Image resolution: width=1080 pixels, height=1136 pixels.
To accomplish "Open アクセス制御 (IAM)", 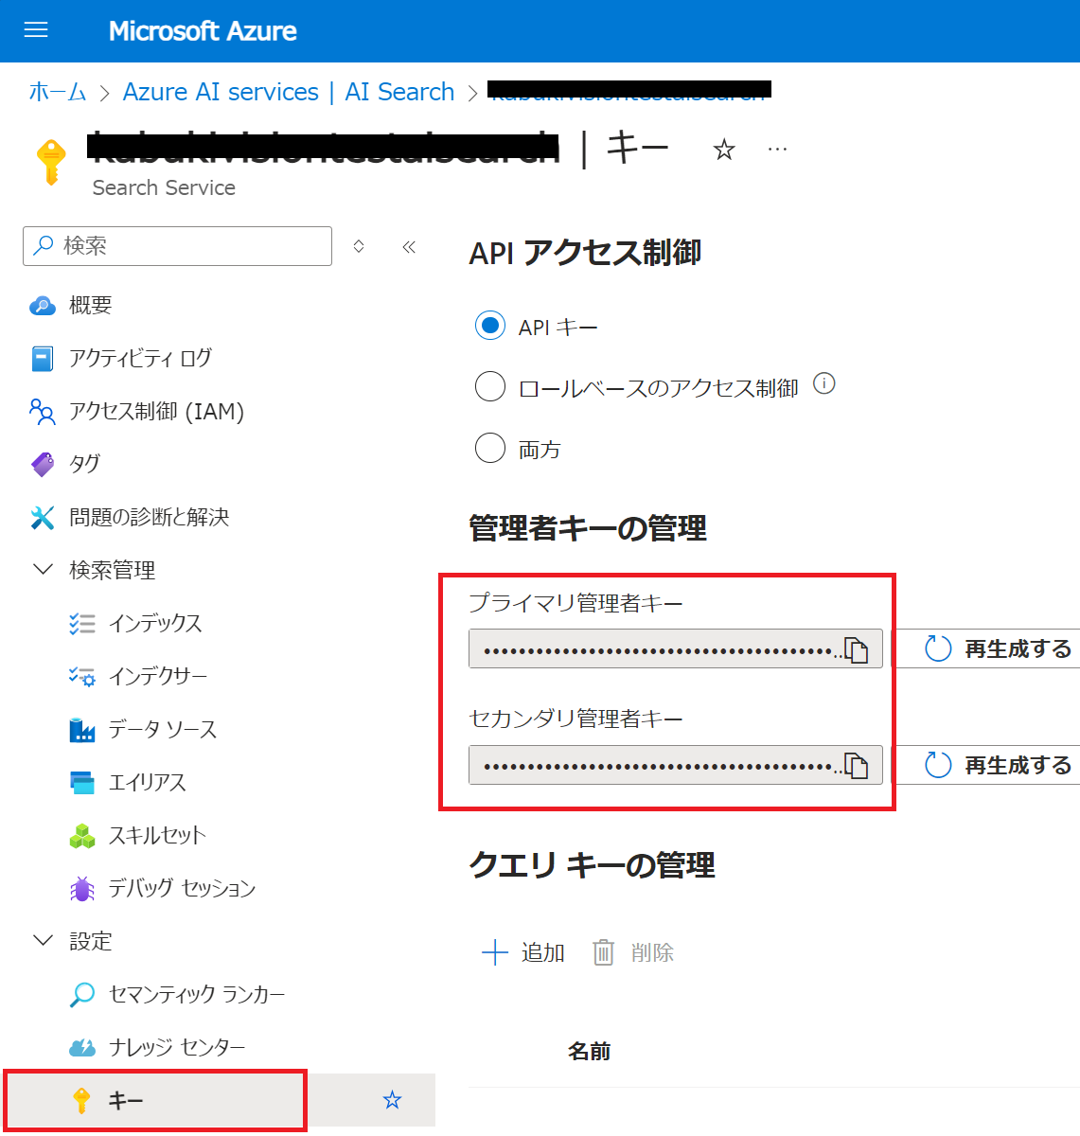I will coord(156,411).
